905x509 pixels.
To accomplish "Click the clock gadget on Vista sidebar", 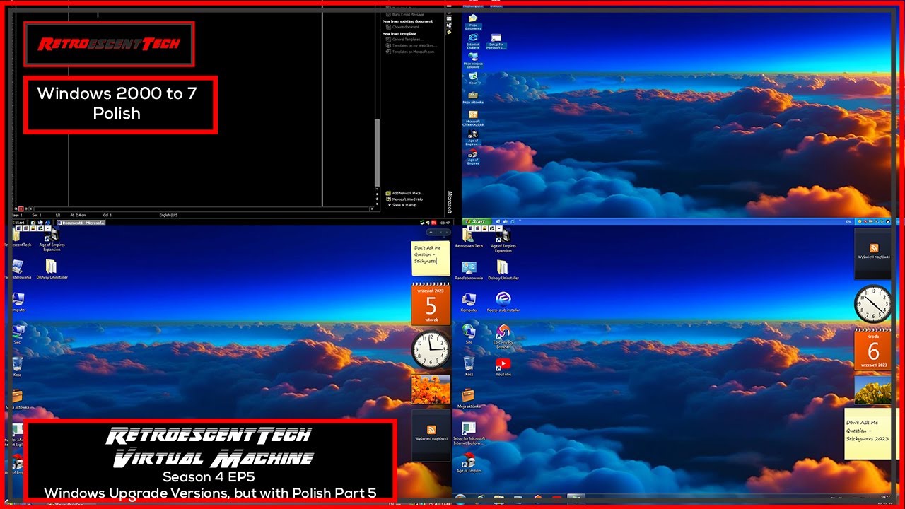I will [431, 349].
